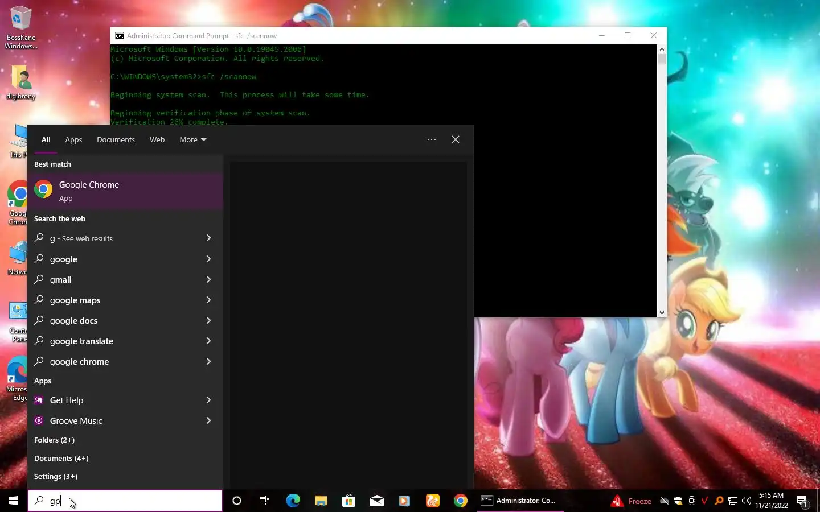This screenshot has height=512, width=820.
Task: Expand the google translate suggestion arrow
Action: pos(208,341)
